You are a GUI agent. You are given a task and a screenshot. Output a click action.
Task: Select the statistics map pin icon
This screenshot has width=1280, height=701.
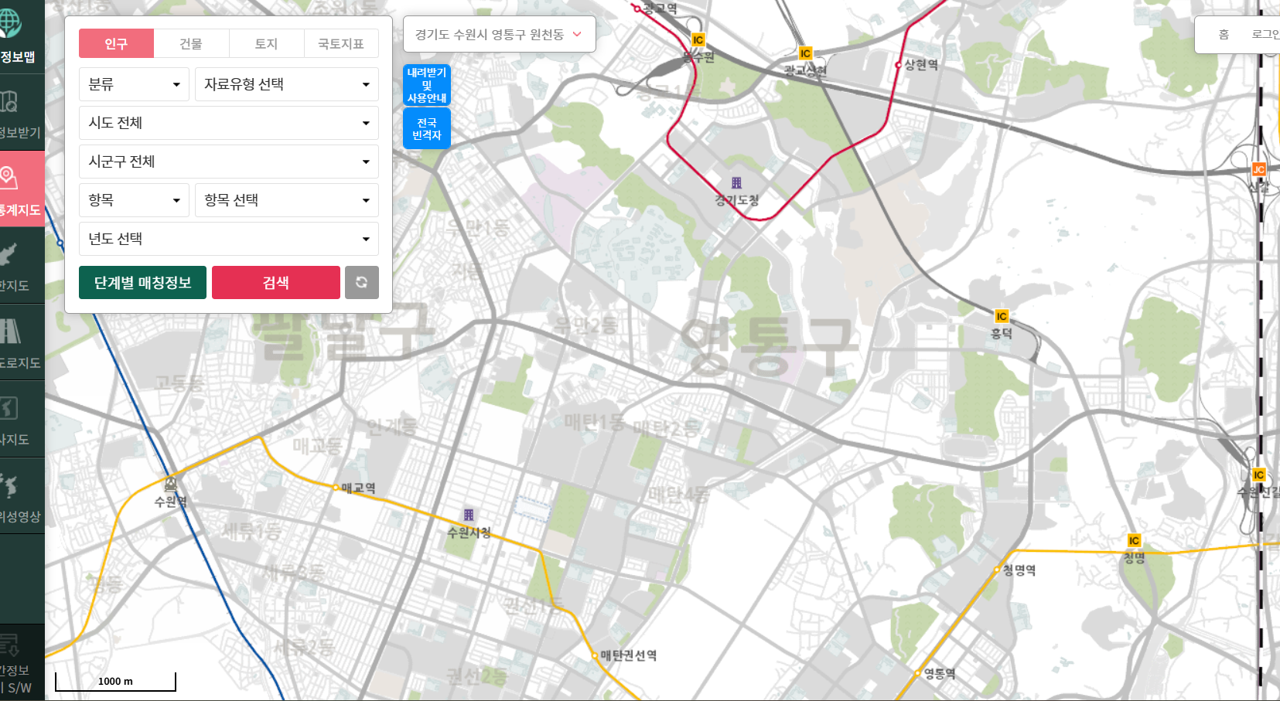[x=9, y=178]
